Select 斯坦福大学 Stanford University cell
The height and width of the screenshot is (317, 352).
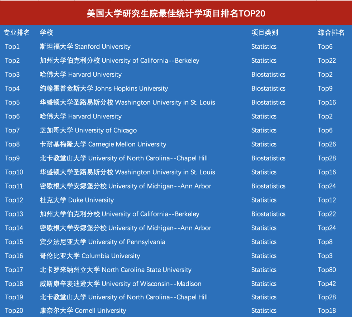[85, 47]
